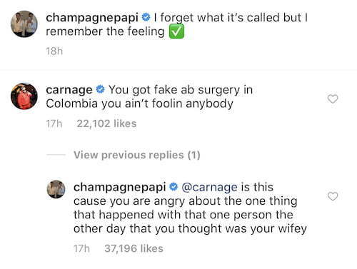Open champagnepapi username in the caption

pyautogui.click(x=92, y=19)
